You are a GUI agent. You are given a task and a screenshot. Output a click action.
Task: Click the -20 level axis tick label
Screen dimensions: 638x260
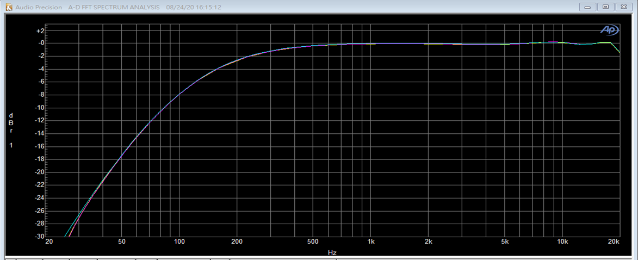(x=39, y=172)
